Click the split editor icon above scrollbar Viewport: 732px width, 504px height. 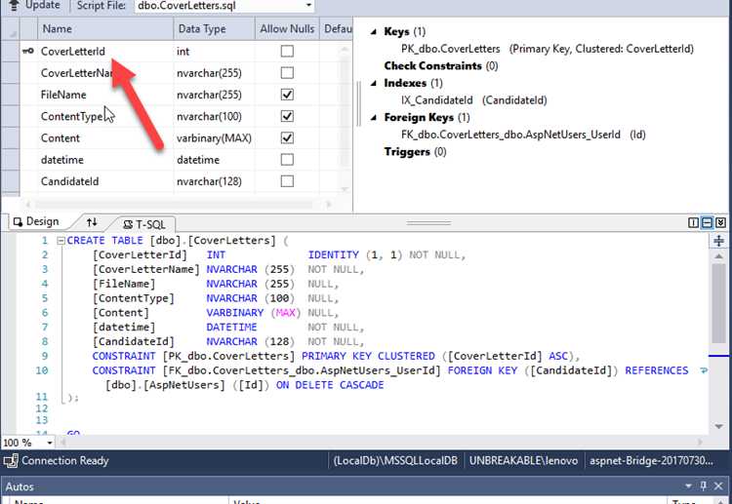pyautogui.click(x=720, y=239)
